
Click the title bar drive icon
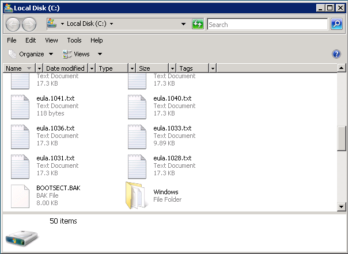tap(9, 8)
